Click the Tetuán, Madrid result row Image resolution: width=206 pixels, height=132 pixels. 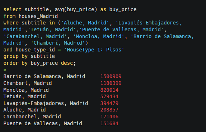61,97
